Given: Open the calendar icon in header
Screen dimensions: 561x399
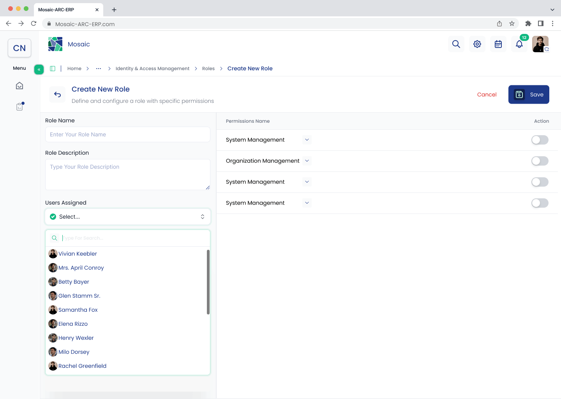Looking at the screenshot, I should coord(498,44).
